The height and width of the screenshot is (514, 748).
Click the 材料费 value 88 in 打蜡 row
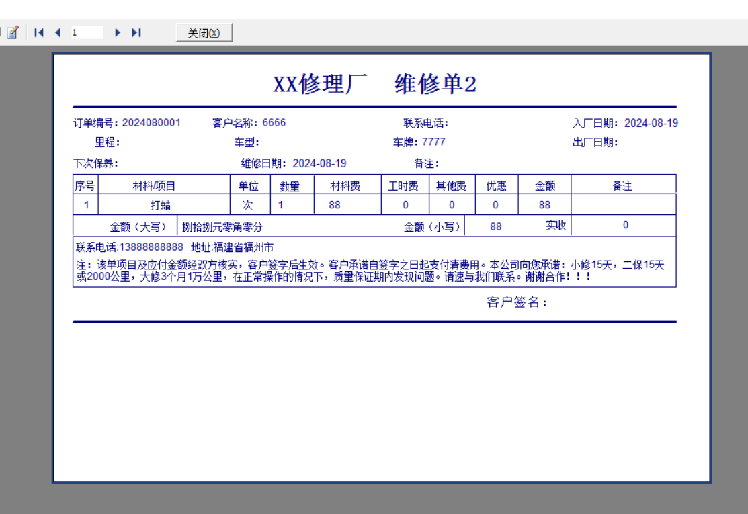(335, 205)
